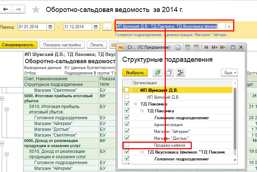Image resolution: width=257 pixels, height=172 pixels.
Task: Toggle checkbox for nested ТД Лакомка row
Action: point(127,111)
